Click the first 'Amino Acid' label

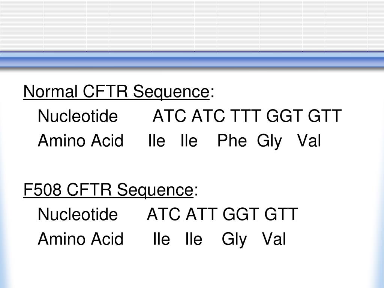pos(81,141)
